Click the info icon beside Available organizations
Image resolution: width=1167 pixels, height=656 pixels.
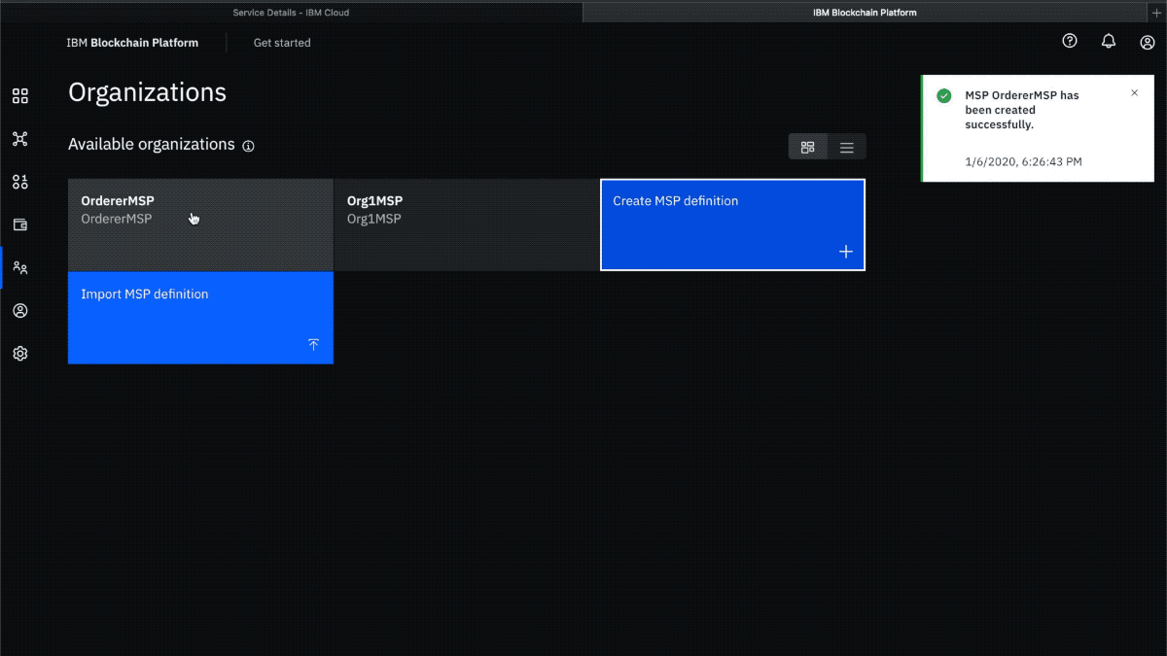(248, 146)
